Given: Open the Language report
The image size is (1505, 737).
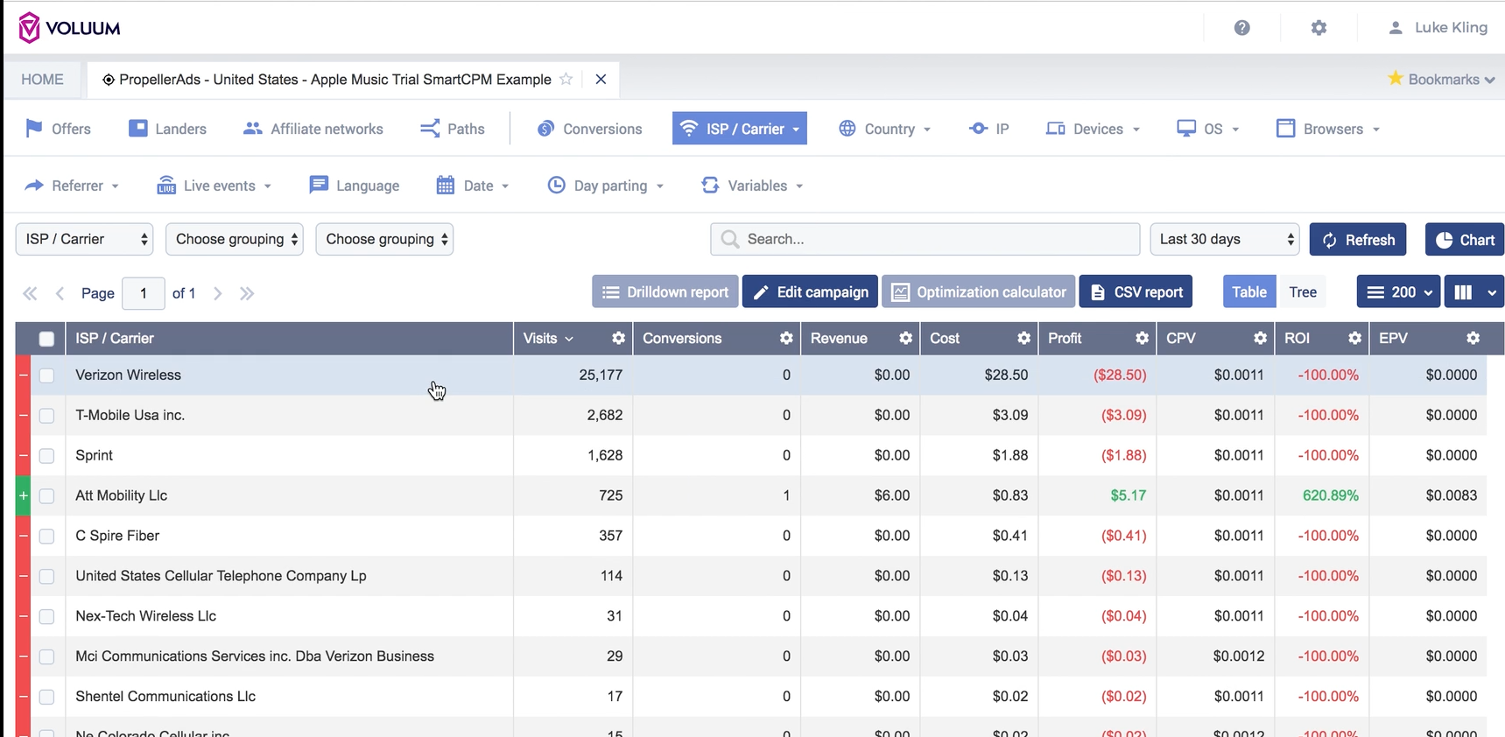Looking at the screenshot, I should [x=355, y=186].
